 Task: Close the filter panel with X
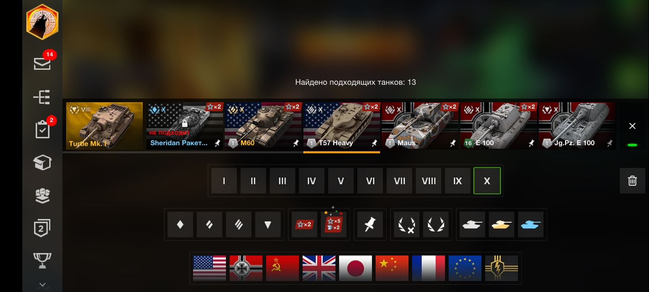[632, 126]
